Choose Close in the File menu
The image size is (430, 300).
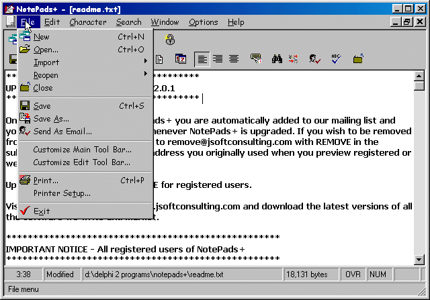click(x=85, y=88)
